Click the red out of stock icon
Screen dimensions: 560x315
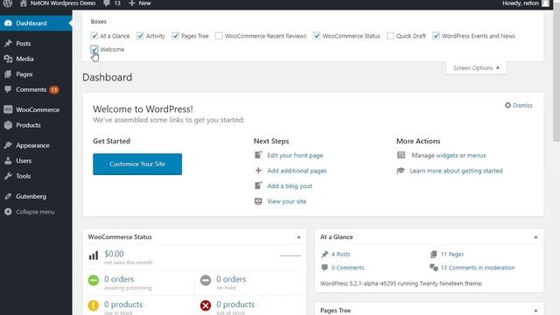click(x=206, y=305)
